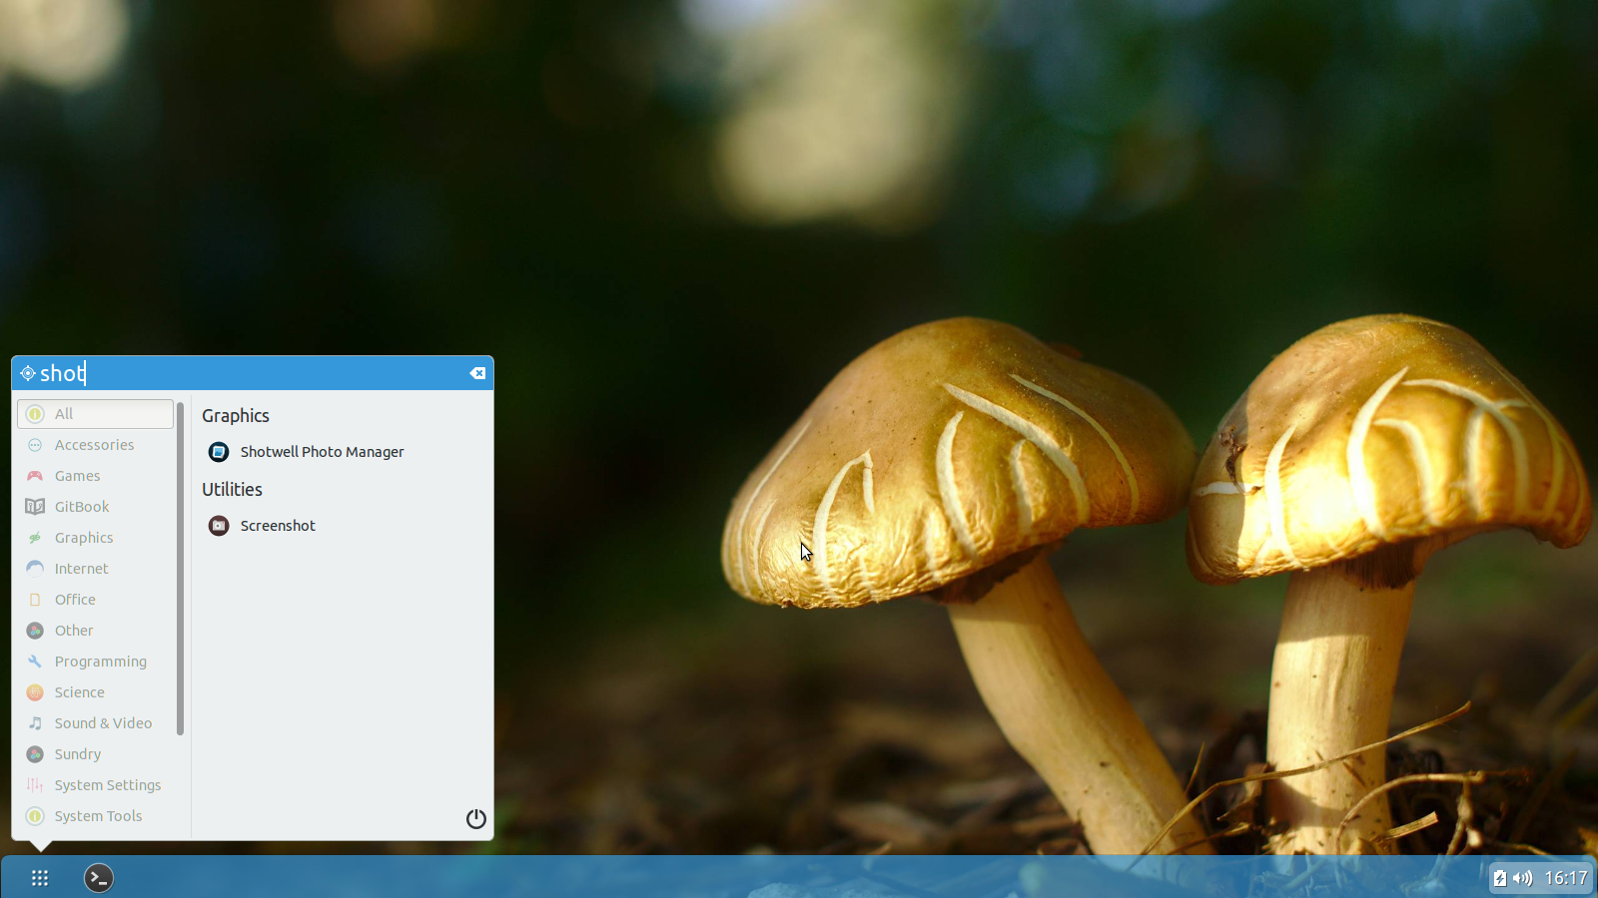Choose the Office category

pos(95,600)
